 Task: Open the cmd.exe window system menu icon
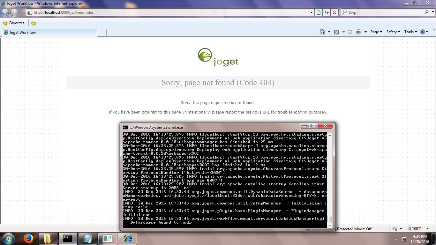pyautogui.click(x=125, y=127)
